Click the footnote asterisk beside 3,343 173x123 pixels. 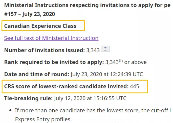[x=105, y=49]
